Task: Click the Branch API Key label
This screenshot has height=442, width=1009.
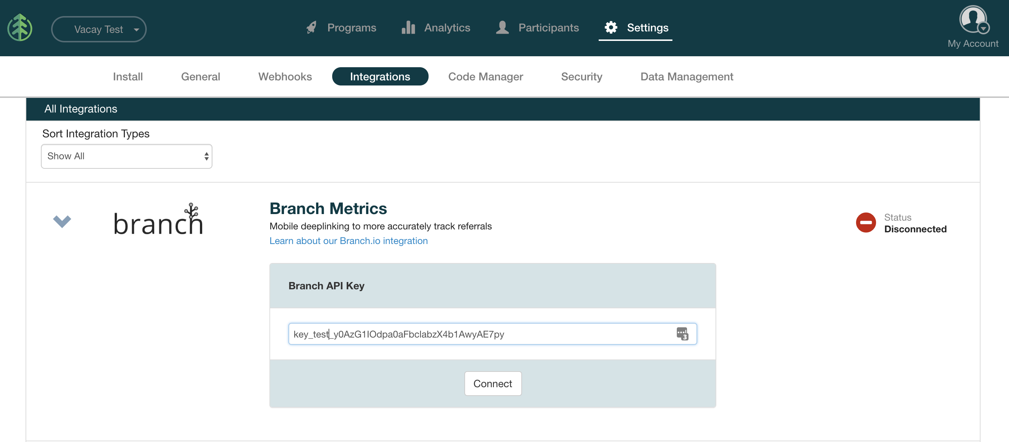Action: pyautogui.click(x=326, y=286)
